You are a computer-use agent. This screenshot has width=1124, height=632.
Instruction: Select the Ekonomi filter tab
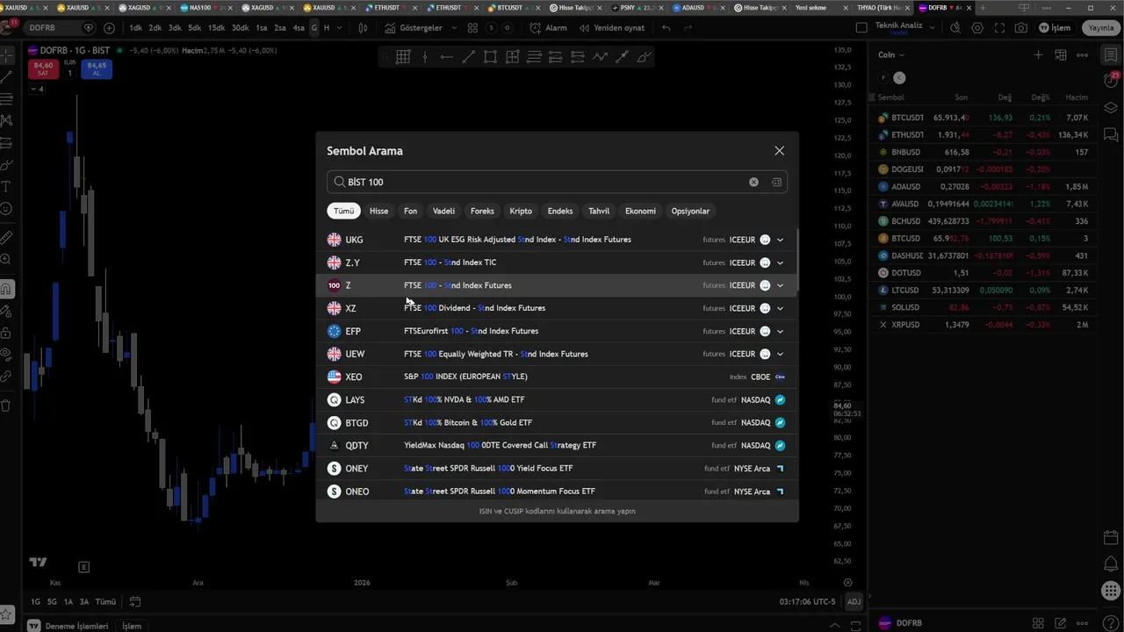640,211
